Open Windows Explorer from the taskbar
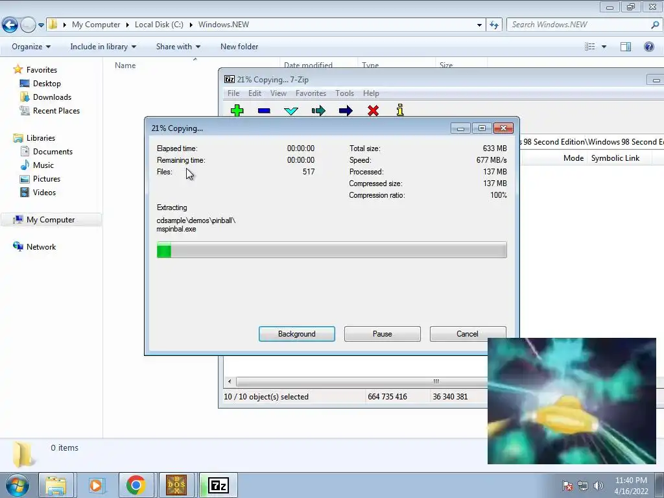Image resolution: width=664 pixels, height=498 pixels. pos(56,485)
